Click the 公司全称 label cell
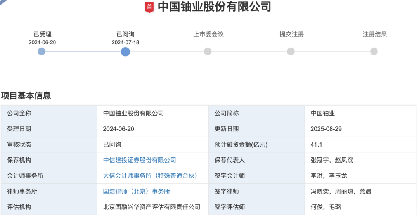The height and width of the screenshot is (218, 419). [49, 113]
